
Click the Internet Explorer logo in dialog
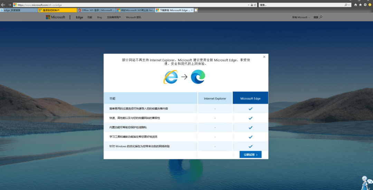click(171, 77)
